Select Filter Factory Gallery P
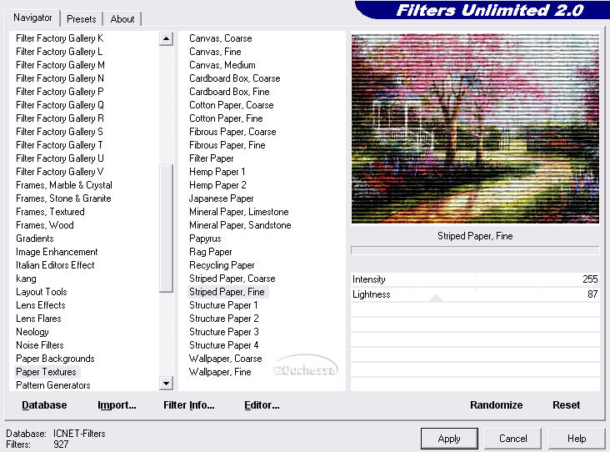The width and height of the screenshot is (610, 452). (59, 92)
